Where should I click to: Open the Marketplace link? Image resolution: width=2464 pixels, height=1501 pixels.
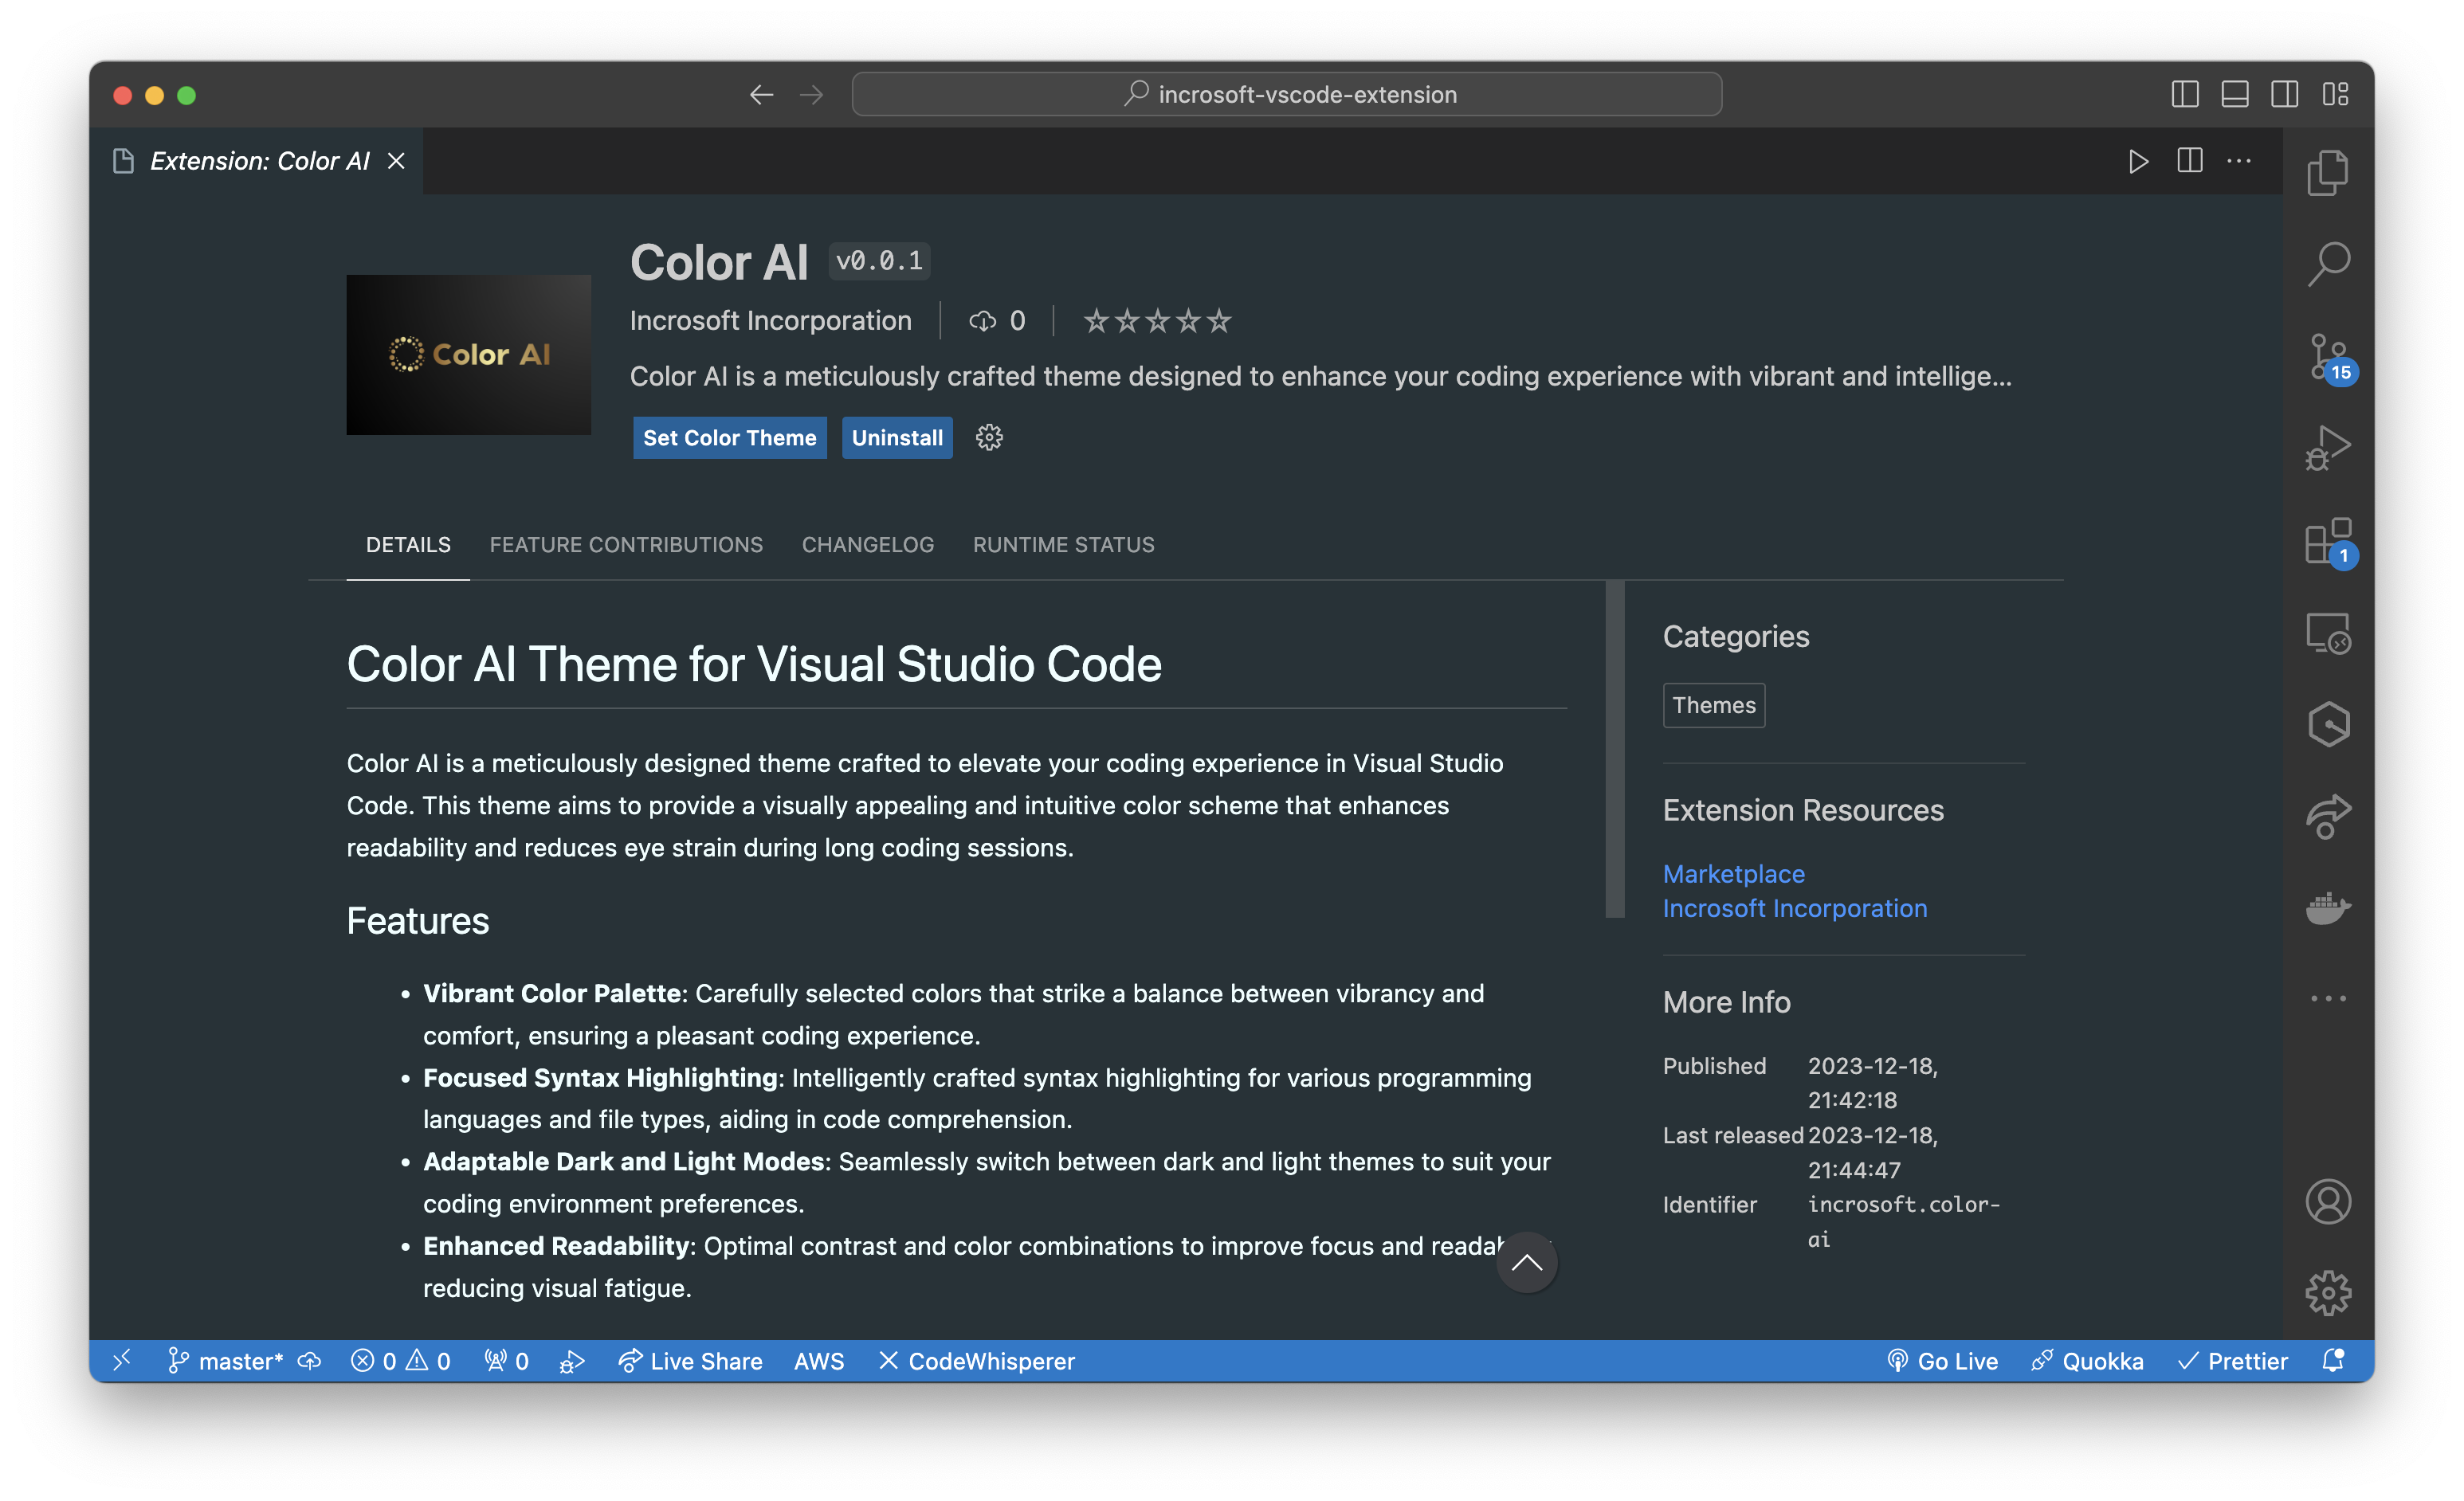pyautogui.click(x=1733, y=874)
